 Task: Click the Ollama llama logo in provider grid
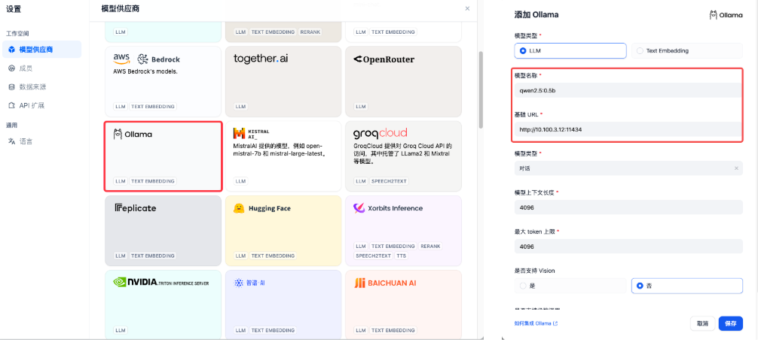[x=118, y=134]
